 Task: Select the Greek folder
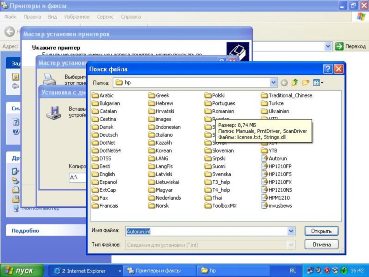click(x=159, y=95)
